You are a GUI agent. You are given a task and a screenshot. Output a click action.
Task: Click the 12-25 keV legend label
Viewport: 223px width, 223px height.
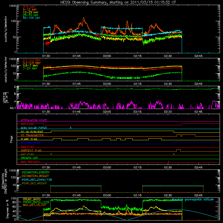pos(31,12)
